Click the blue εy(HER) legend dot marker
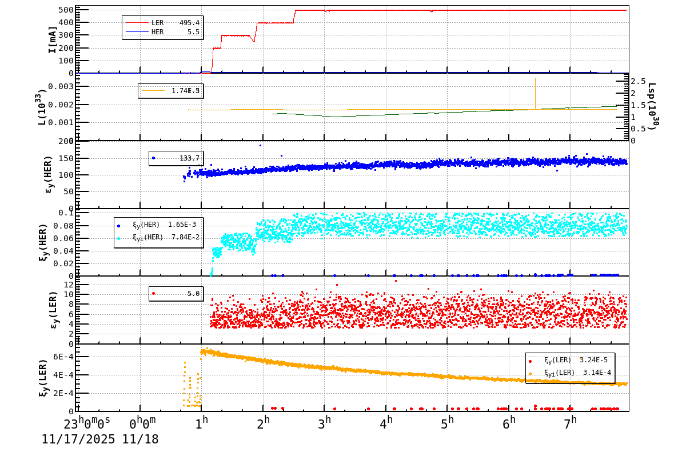This screenshot has width=686, height=456. click(x=153, y=157)
